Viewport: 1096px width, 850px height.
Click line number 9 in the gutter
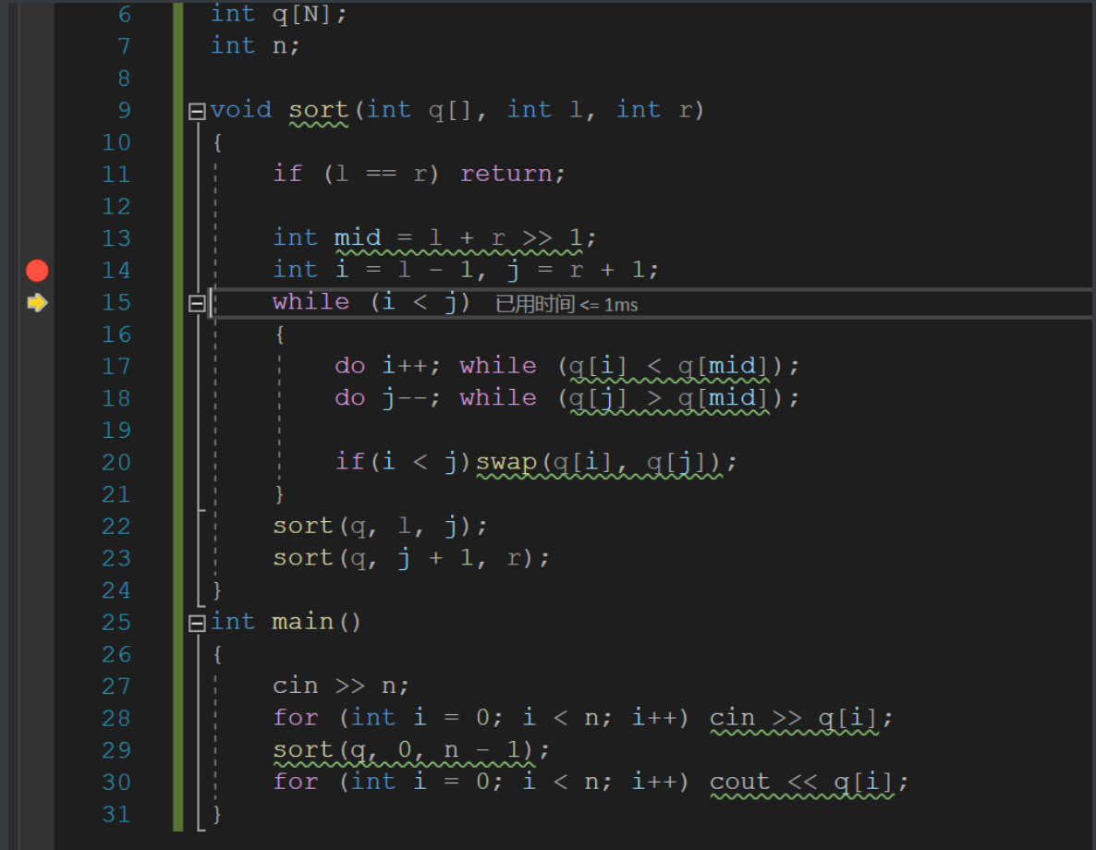(x=125, y=110)
